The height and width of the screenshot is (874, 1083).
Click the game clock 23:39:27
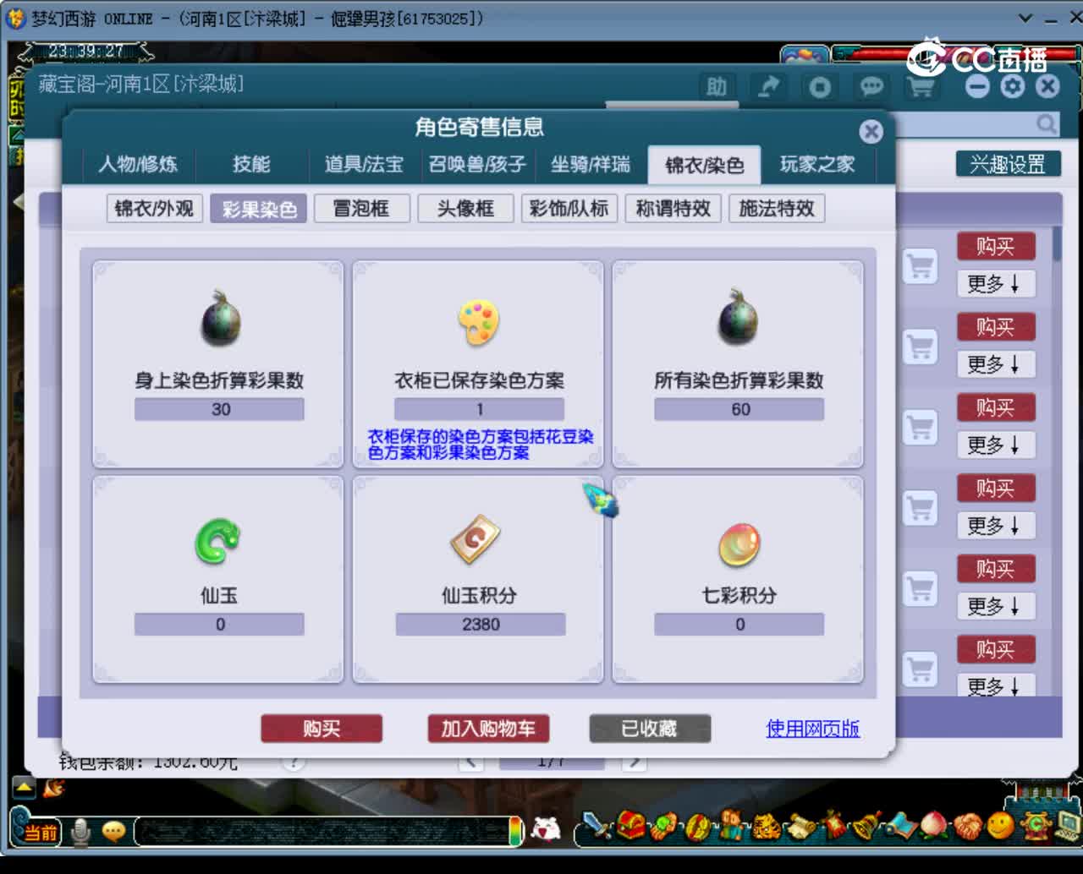tap(86, 52)
